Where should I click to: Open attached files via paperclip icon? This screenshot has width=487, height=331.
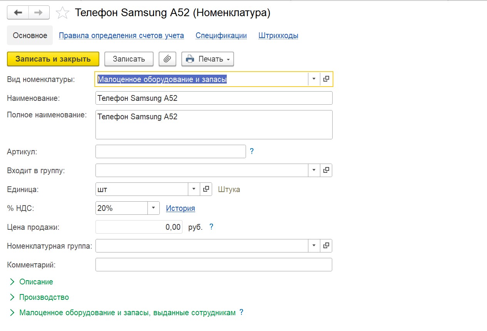click(x=167, y=59)
